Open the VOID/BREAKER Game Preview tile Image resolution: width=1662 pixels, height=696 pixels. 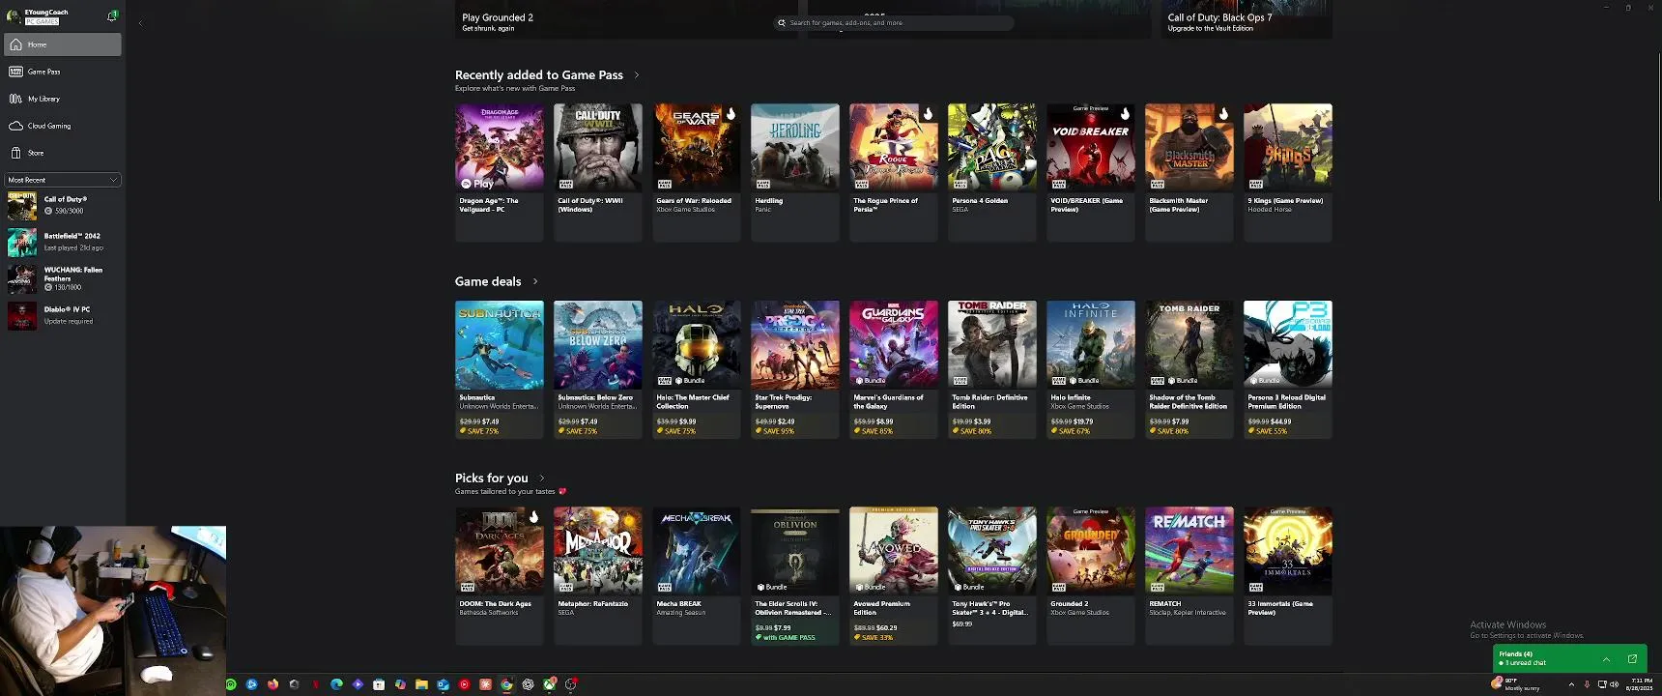[1091, 172]
